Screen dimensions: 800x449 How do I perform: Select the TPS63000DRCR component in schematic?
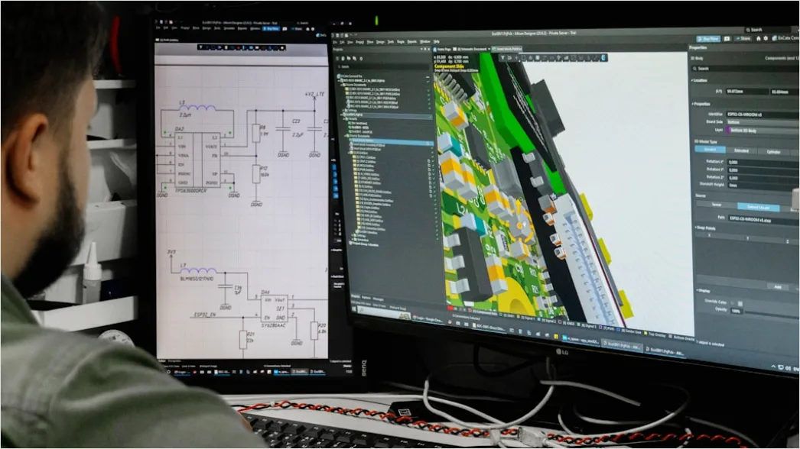click(x=198, y=160)
